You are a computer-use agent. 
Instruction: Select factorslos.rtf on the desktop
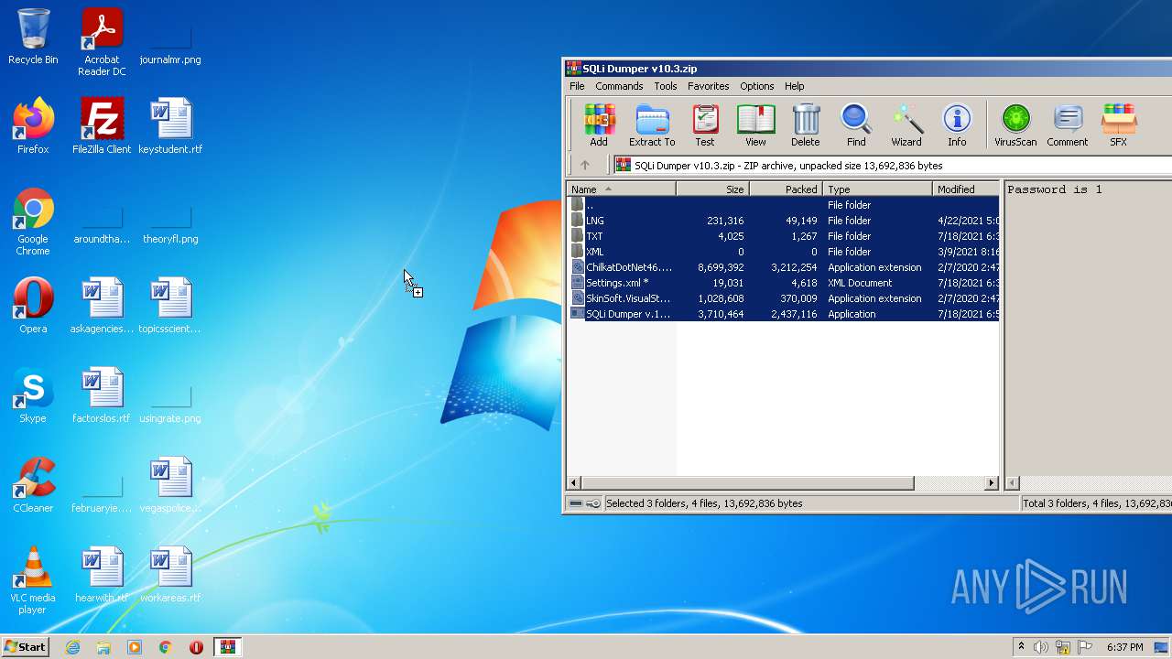coord(102,395)
